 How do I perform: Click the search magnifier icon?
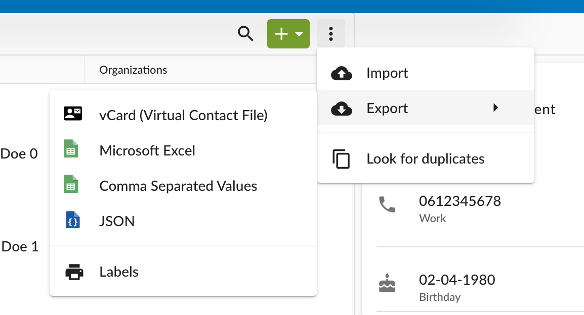click(x=245, y=34)
